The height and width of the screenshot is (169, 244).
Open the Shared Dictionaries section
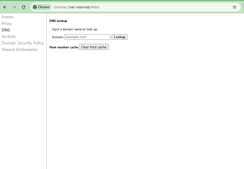[19, 49]
